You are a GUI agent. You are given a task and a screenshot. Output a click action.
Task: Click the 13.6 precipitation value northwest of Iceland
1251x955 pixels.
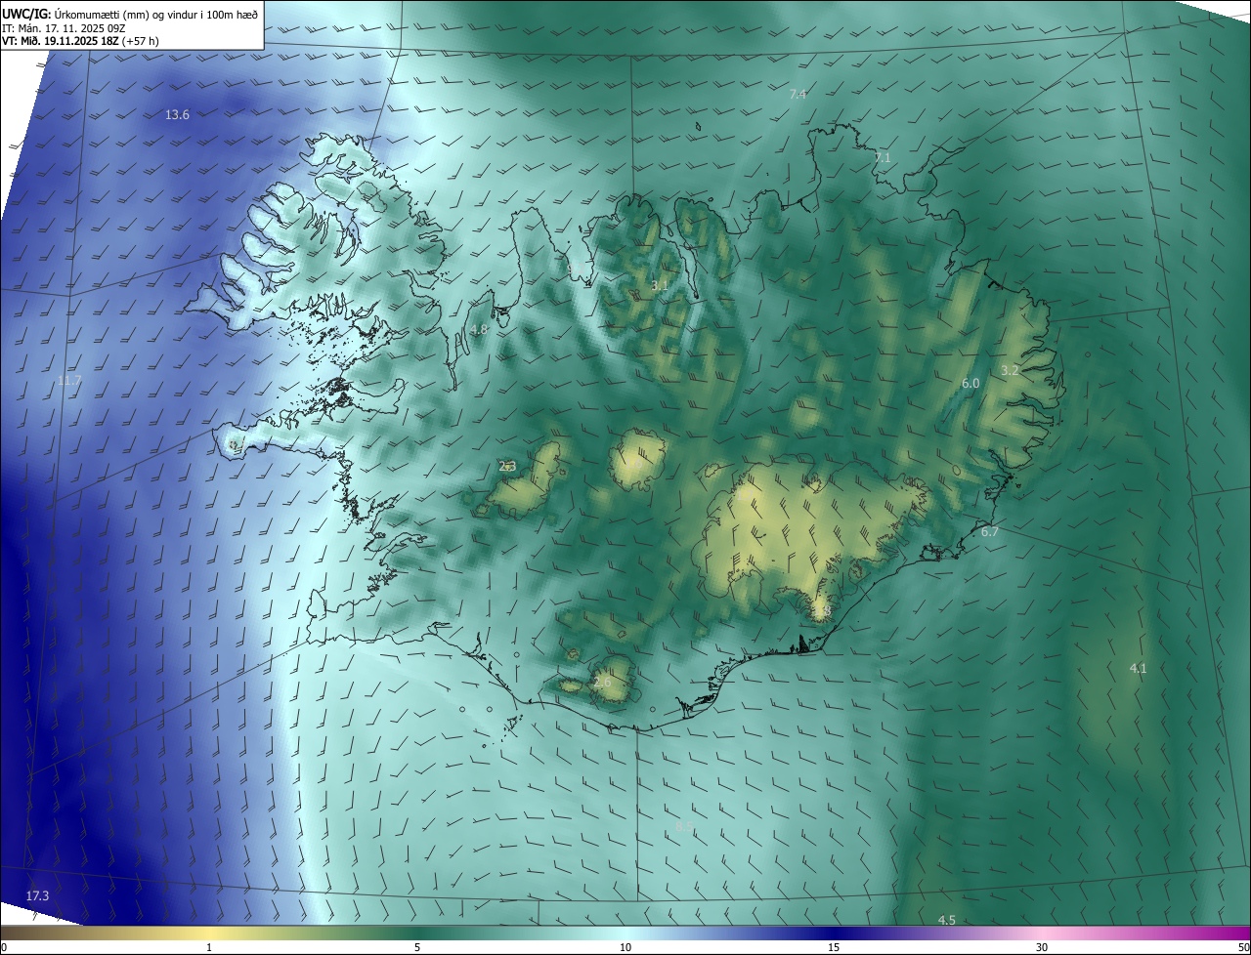[177, 115]
